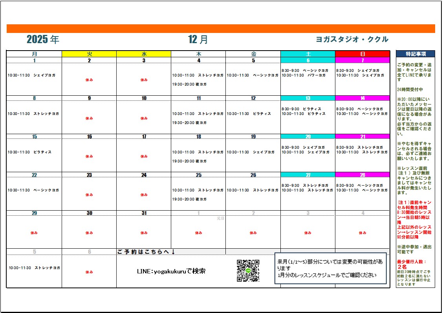Viewport: 443px width, 313px height.
Task: Select December 25 date number cell
Action: click(198, 175)
